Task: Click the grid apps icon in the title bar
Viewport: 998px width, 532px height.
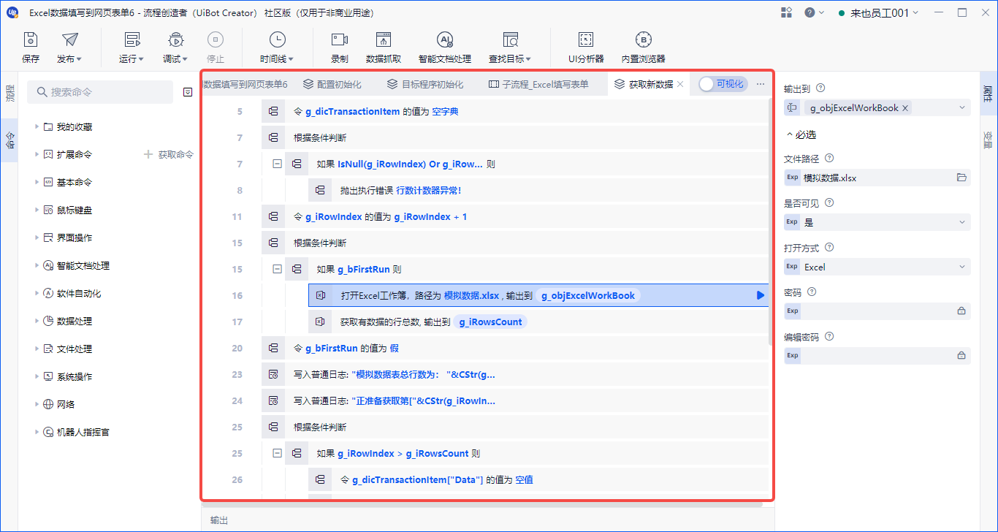Action: pyautogui.click(x=787, y=12)
